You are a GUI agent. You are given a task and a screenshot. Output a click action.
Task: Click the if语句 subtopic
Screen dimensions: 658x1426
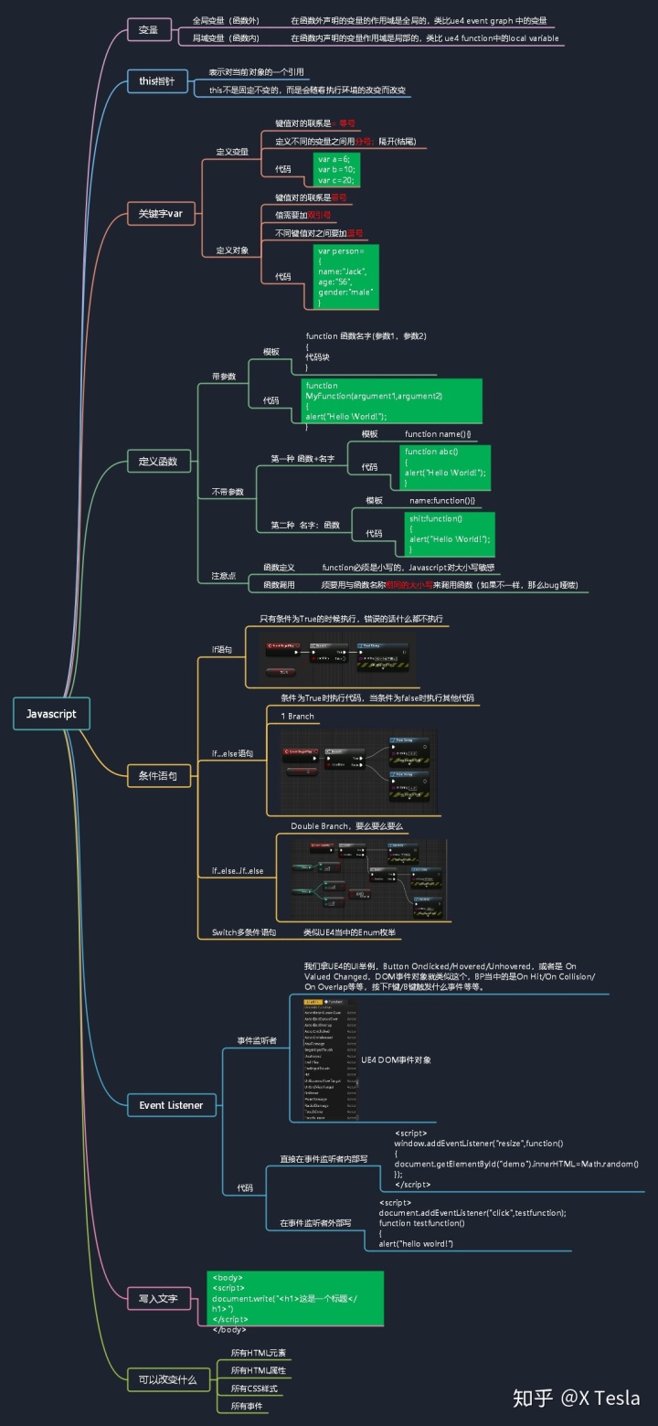(221, 649)
